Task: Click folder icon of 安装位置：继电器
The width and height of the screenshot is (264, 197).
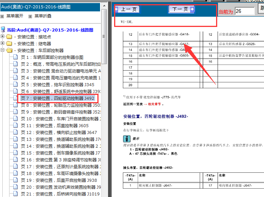Action: (x=9, y=44)
